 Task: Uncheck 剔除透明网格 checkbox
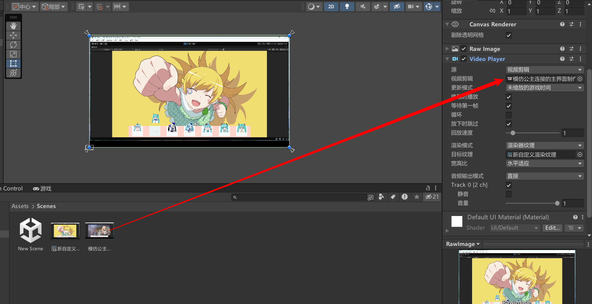(x=509, y=35)
